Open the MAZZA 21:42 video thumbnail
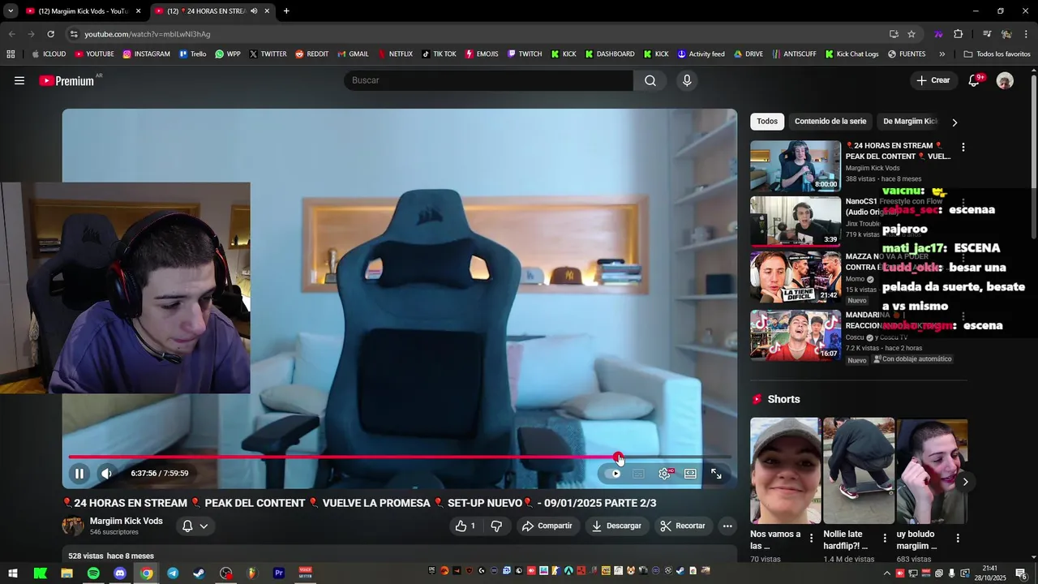 796,277
